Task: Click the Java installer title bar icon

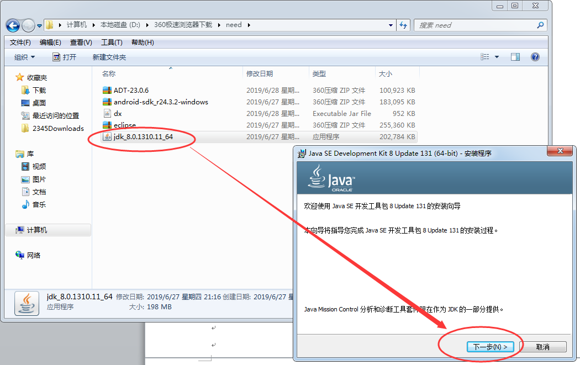Action: pos(302,153)
